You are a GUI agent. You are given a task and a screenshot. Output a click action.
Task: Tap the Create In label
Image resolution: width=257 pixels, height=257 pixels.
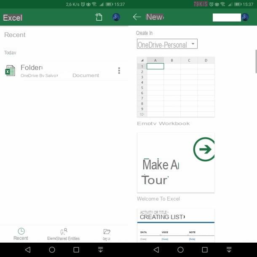(144, 33)
